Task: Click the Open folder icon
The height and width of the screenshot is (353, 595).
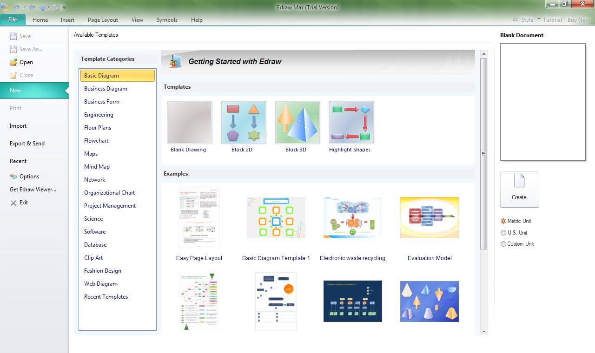Action: pos(13,62)
